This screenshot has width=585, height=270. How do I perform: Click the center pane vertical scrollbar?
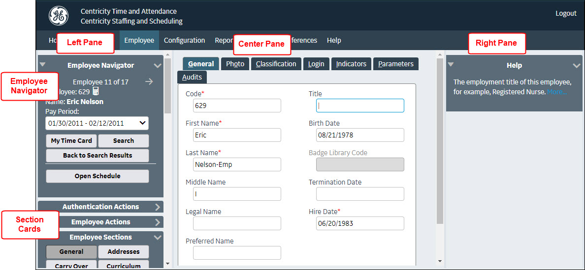pyautogui.click(x=440, y=147)
